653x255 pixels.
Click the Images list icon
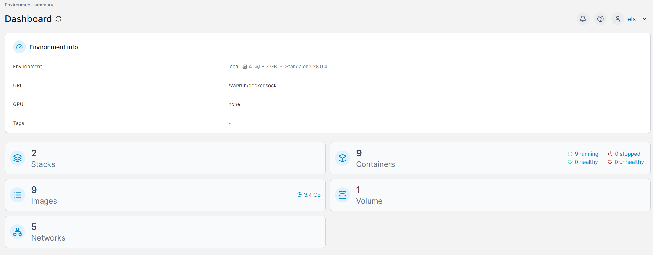(18, 195)
